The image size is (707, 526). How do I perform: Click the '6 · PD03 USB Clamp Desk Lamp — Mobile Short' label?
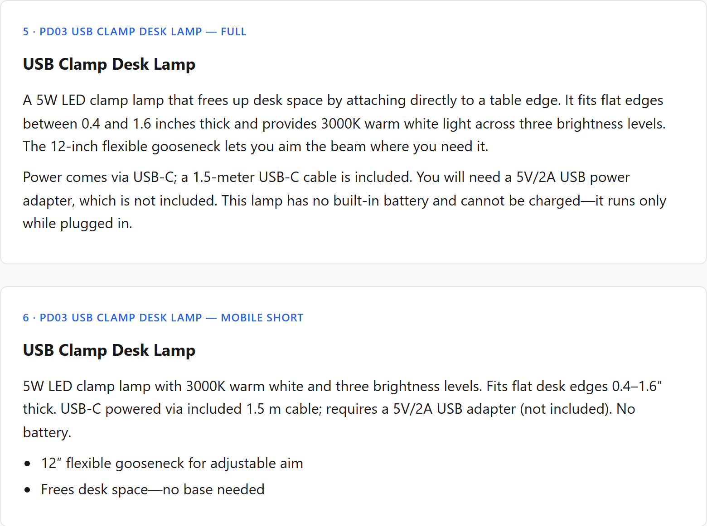tap(163, 318)
